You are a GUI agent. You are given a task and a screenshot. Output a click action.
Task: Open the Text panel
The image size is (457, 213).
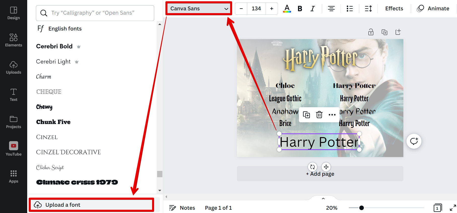(x=14, y=95)
